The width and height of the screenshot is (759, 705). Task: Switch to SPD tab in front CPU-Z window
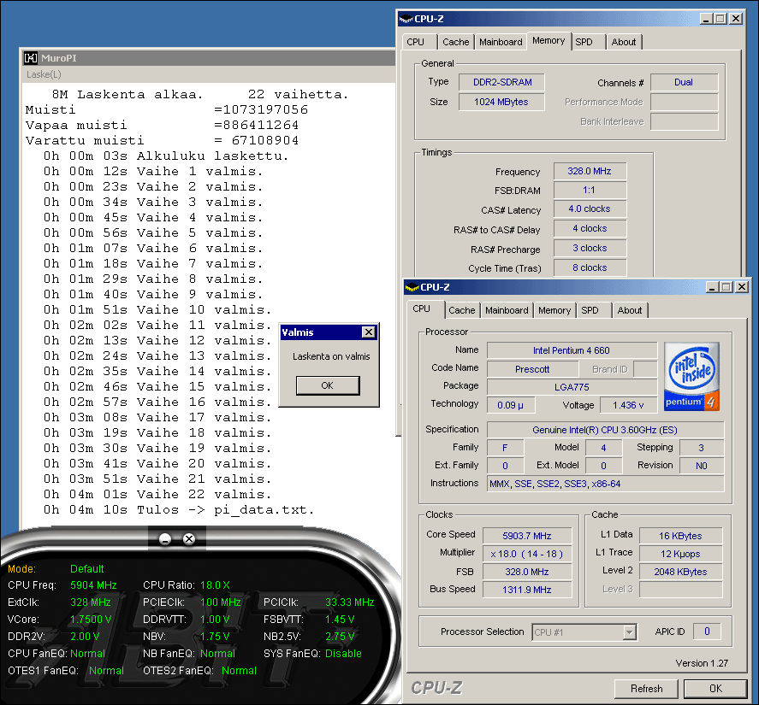(x=590, y=310)
